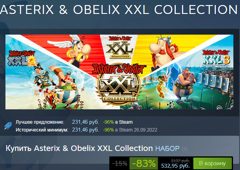Click the struck-through 3197 руб. original price
The image size is (240, 170).
click(180, 161)
